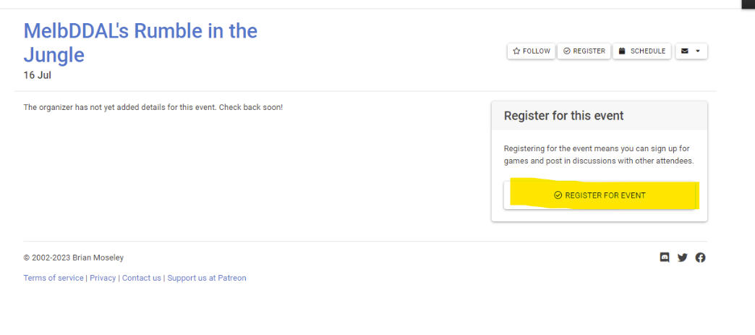755x335 pixels.
Task: Click the Contact us link
Action: [x=142, y=278]
